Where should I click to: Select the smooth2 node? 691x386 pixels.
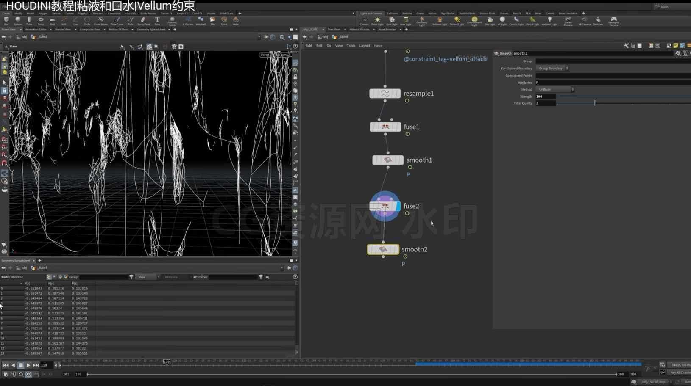click(x=383, y=249)
